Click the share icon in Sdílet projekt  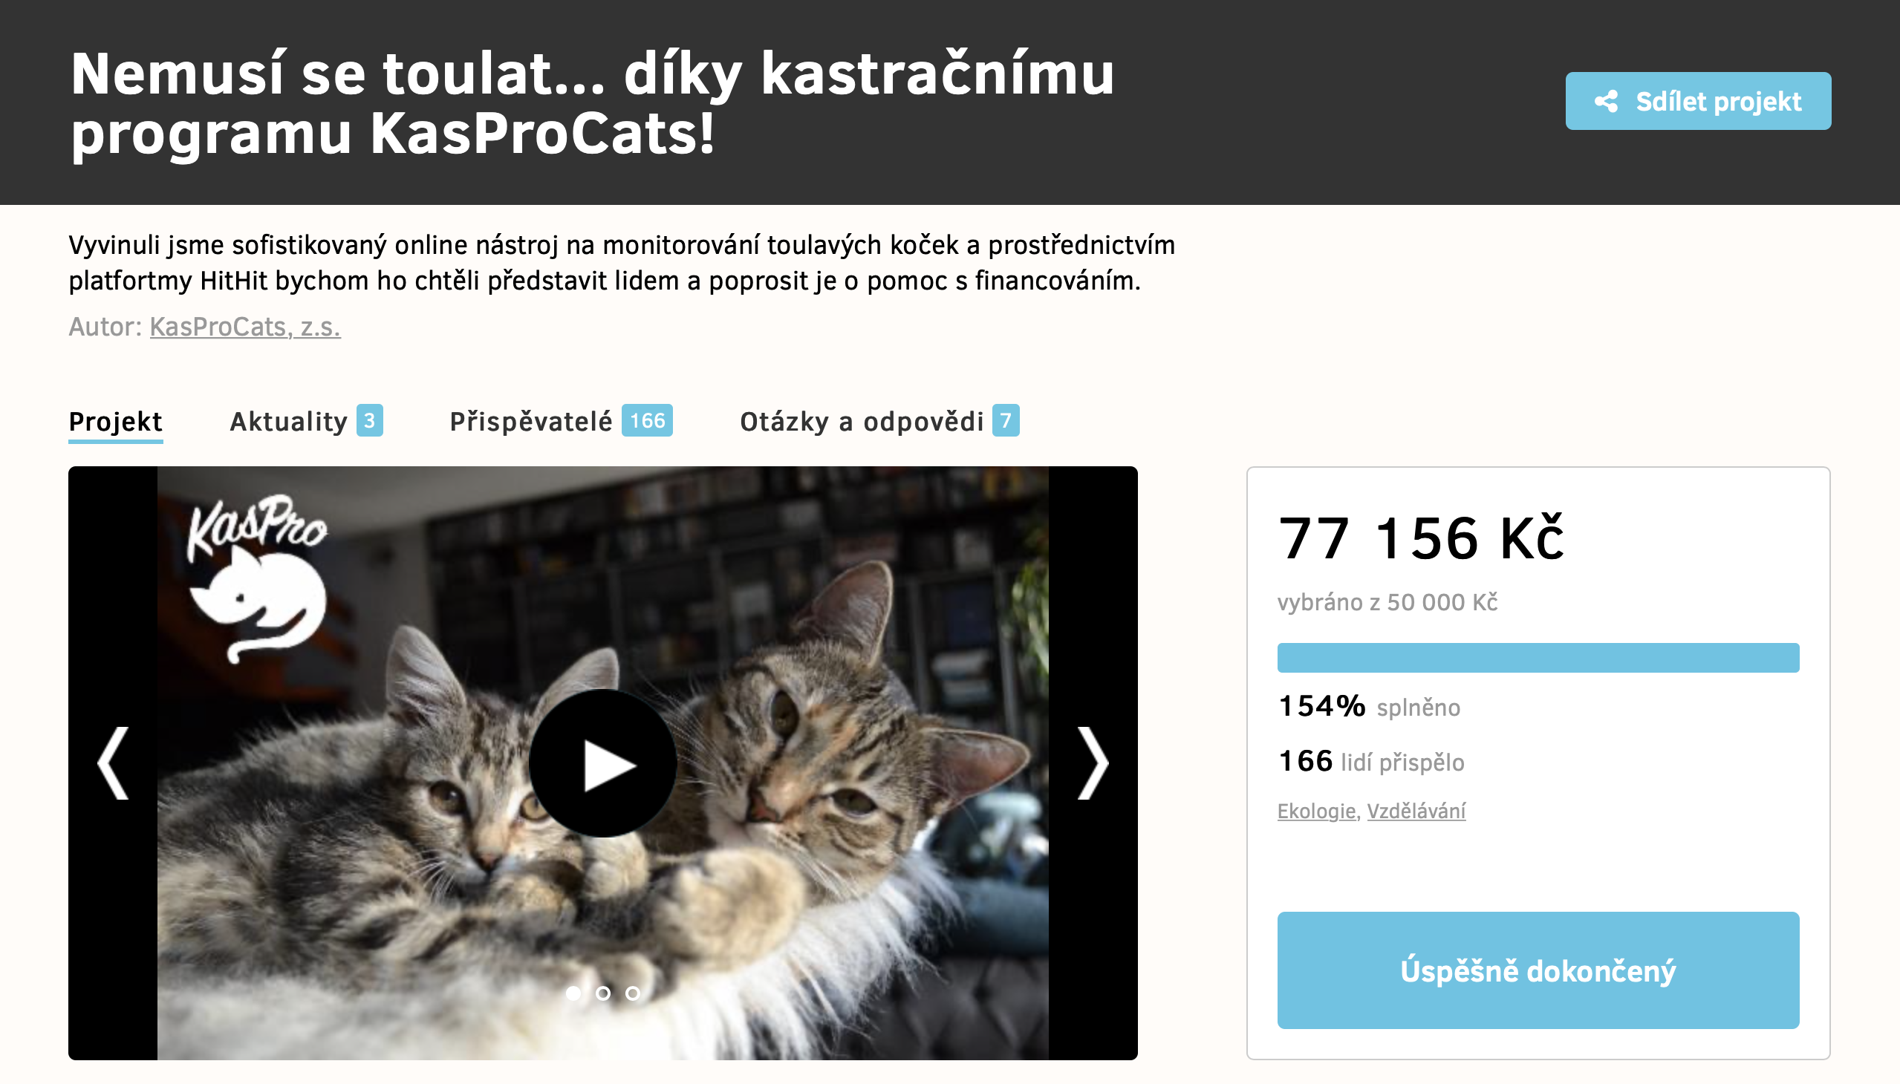tap(1606, 101)
